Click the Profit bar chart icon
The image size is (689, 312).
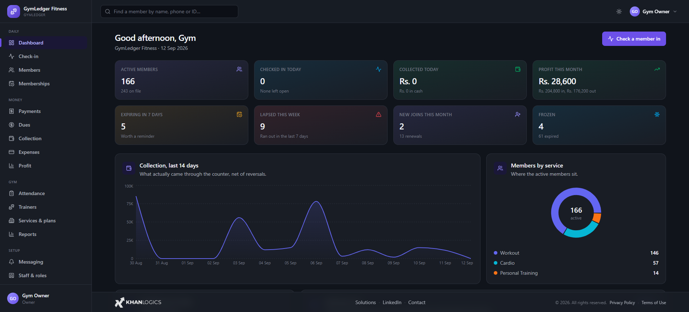point(11,166)
